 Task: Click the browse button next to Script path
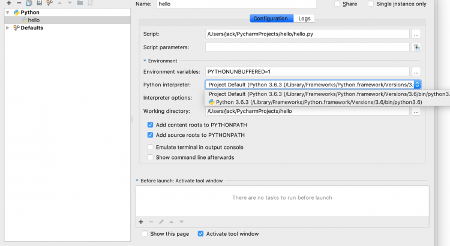tap(416, 34)
